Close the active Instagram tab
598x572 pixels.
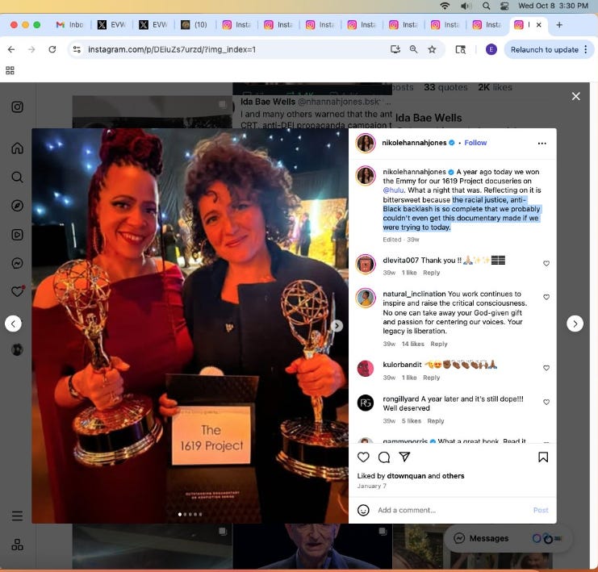(x=538, y=25)
